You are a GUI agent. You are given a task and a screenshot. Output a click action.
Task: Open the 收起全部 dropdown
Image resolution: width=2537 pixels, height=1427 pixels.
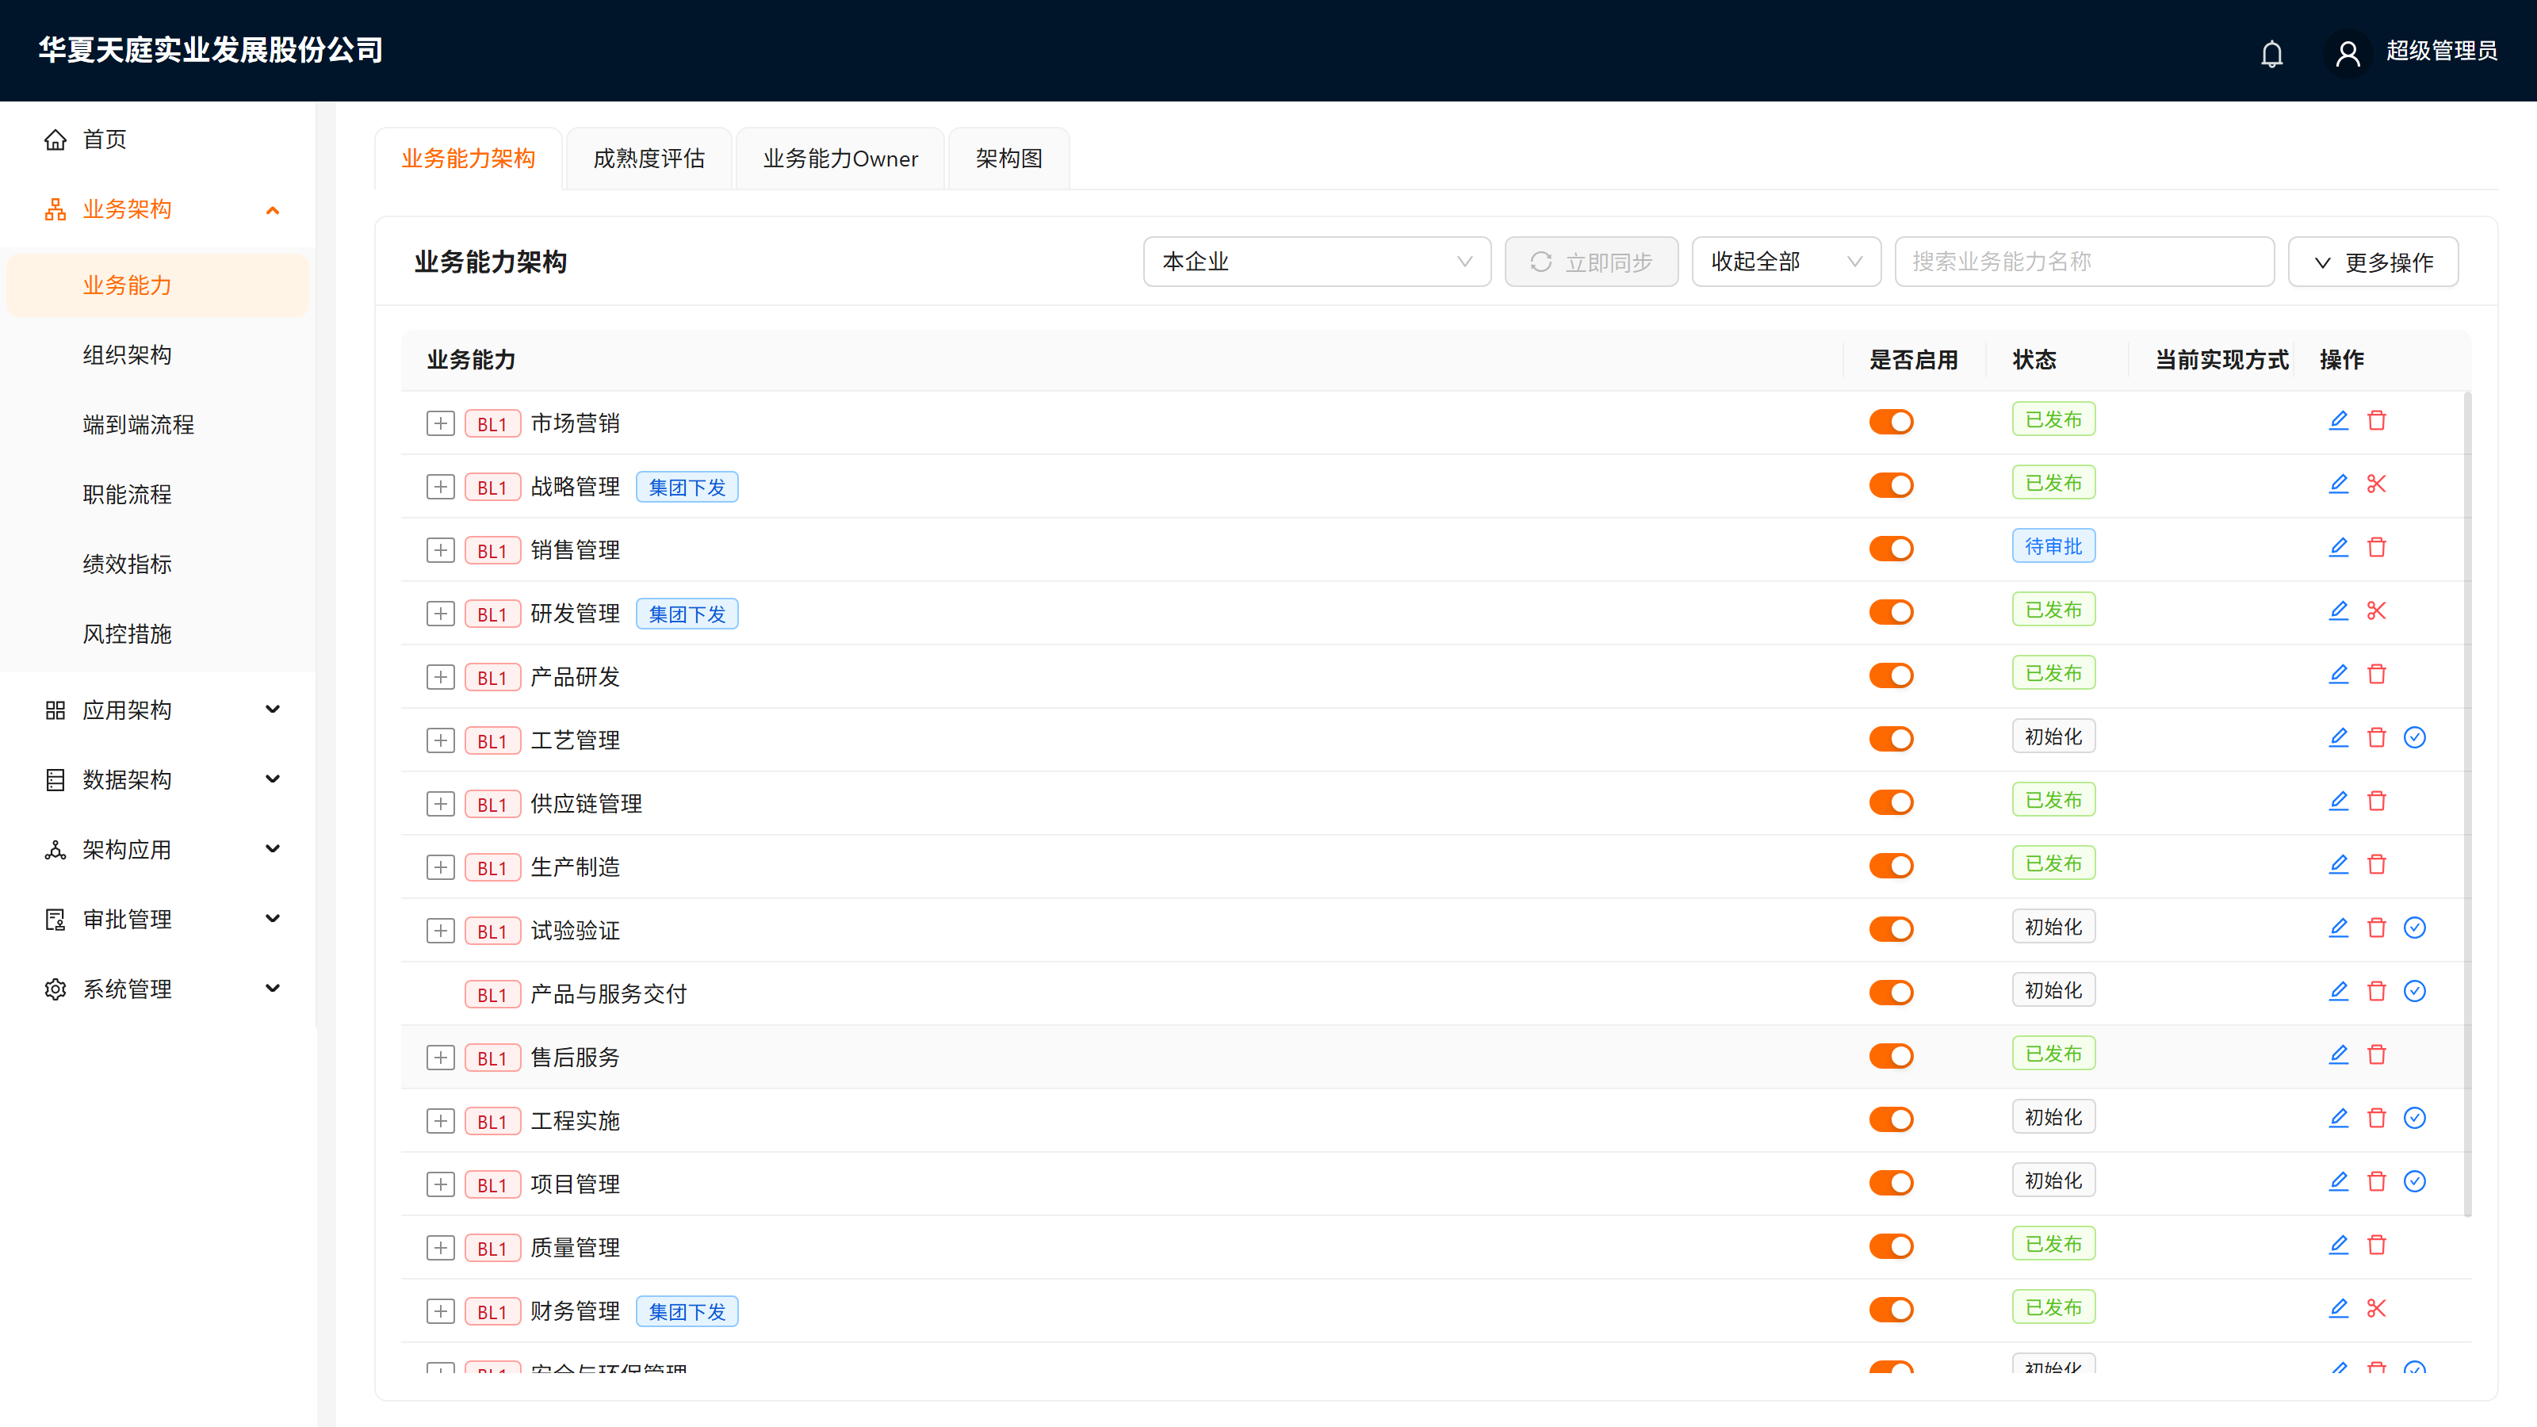(x=1785, y=262)
